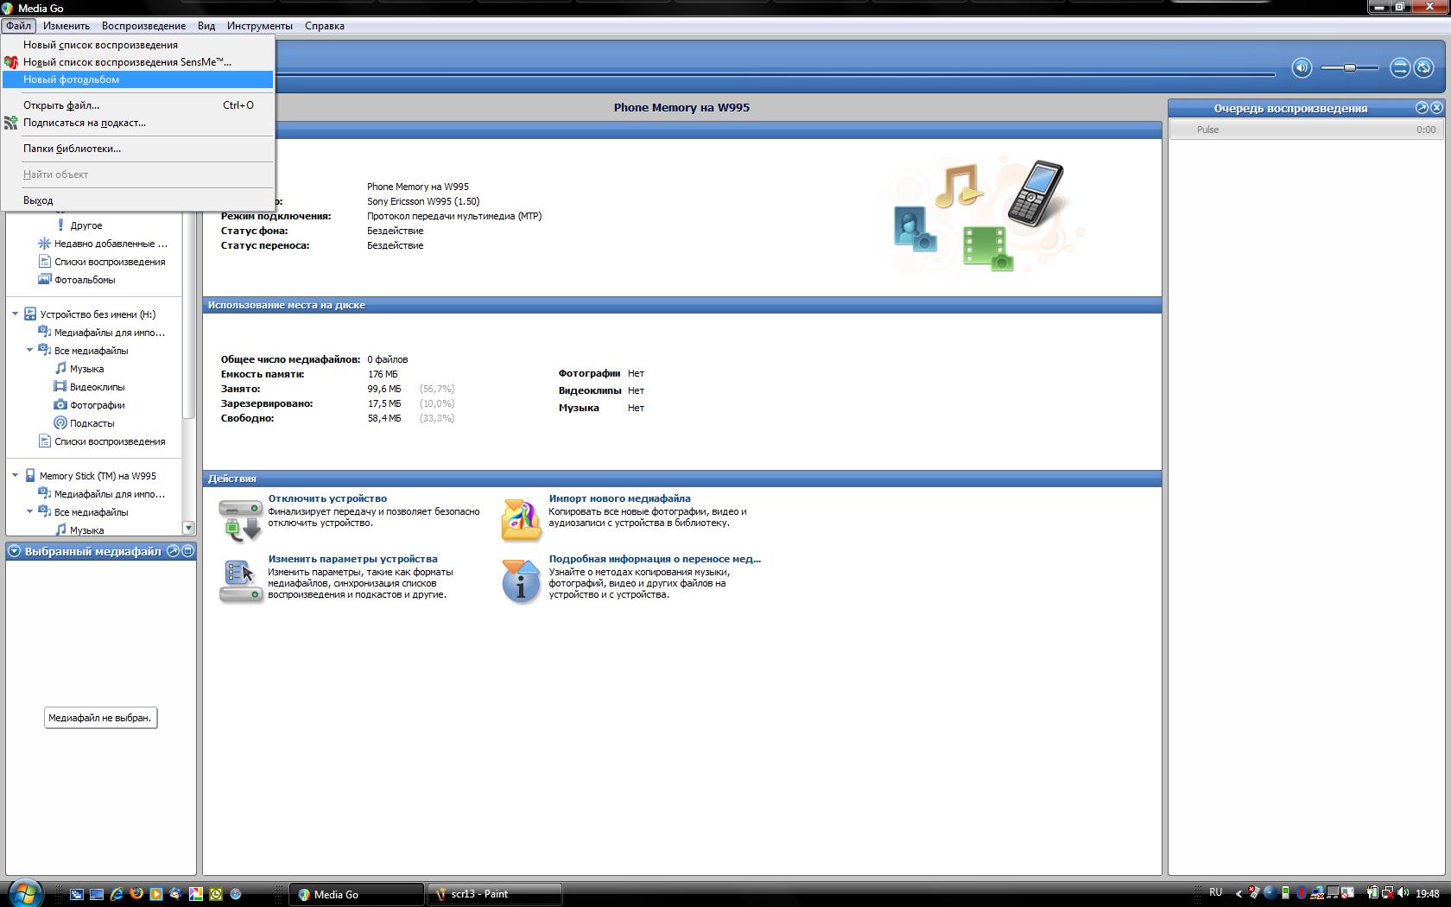Screen dimensions: 1451x907
Task: Switch to scr13 - Paint taskbar button
Action: (495, 894)
